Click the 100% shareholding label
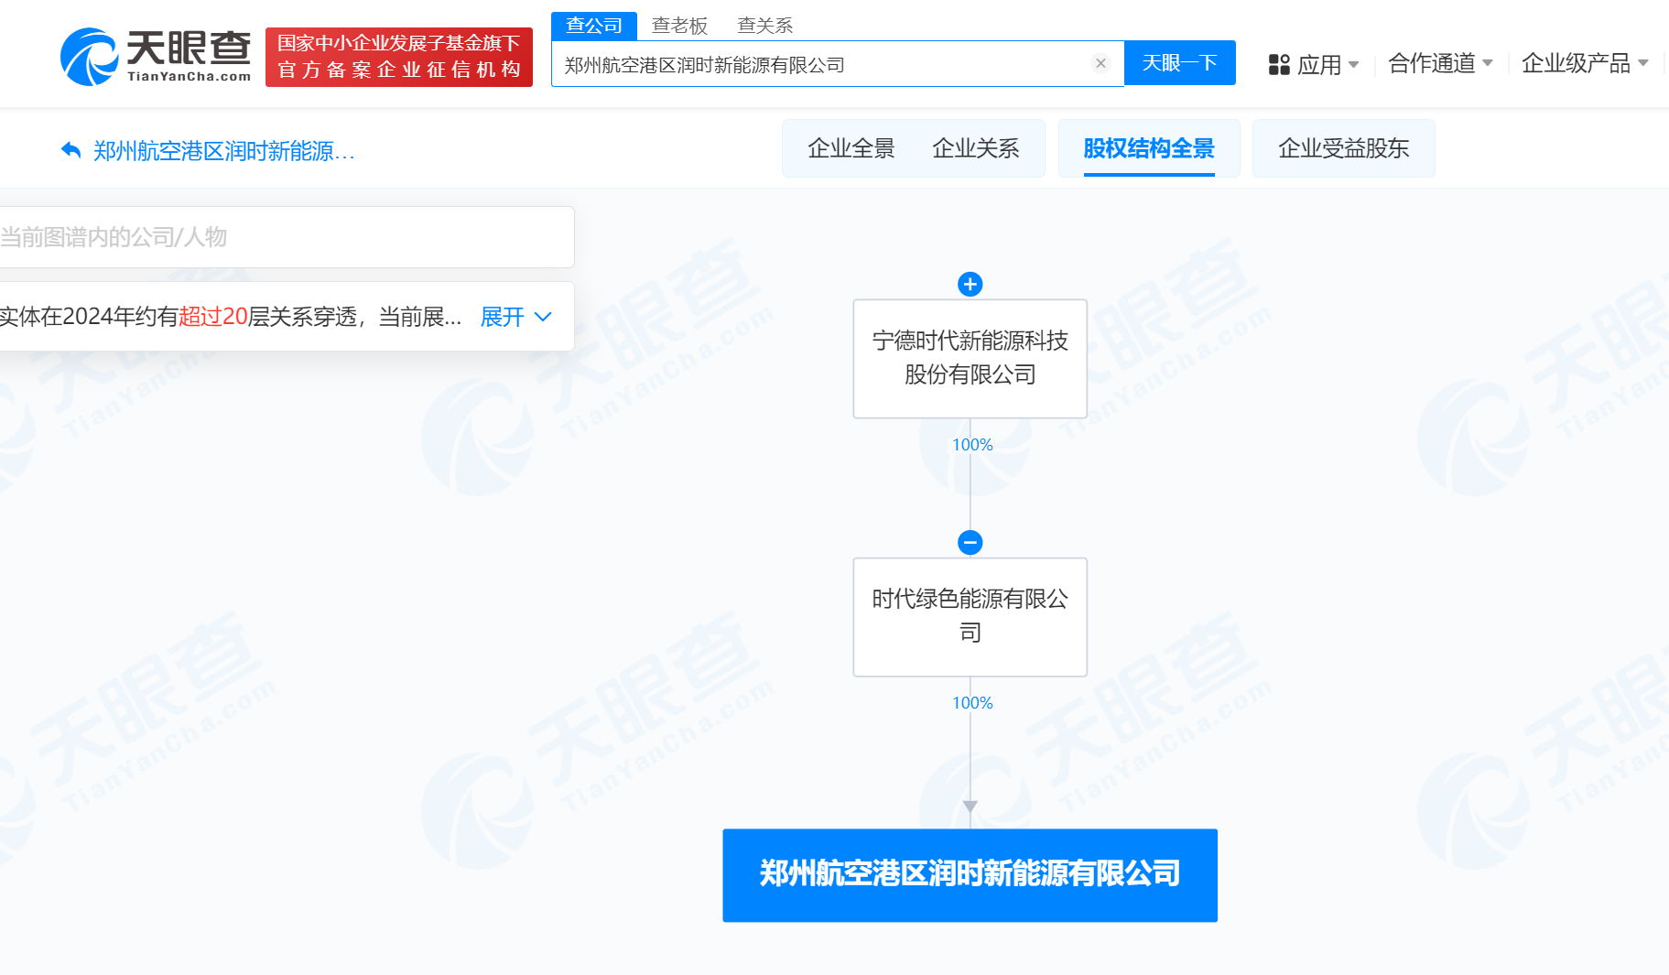 click(972, 444)
